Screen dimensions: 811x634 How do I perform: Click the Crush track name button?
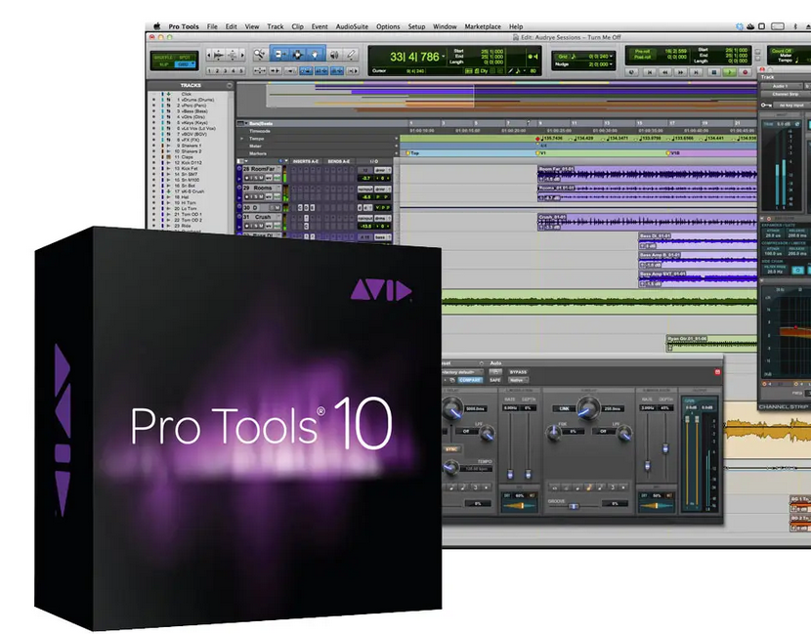pos(262,217)
